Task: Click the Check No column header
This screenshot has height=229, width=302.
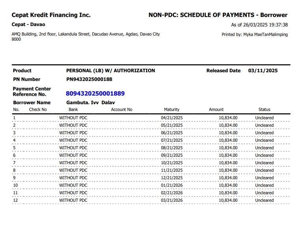Action: click(x=38, y=109)
